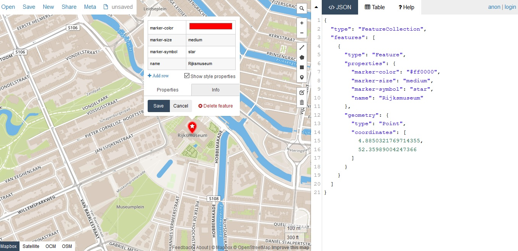Open the Save menu
This screenshot has height=251, width=518.
pyautogui.click(x=29, y=7)
